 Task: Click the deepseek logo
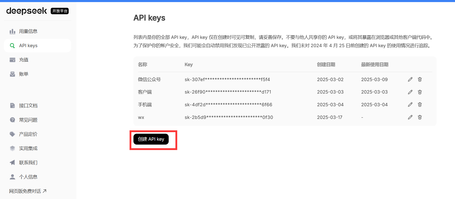[26, 11]
